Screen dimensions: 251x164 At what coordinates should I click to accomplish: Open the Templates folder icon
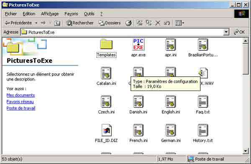(x=106, y=44)
